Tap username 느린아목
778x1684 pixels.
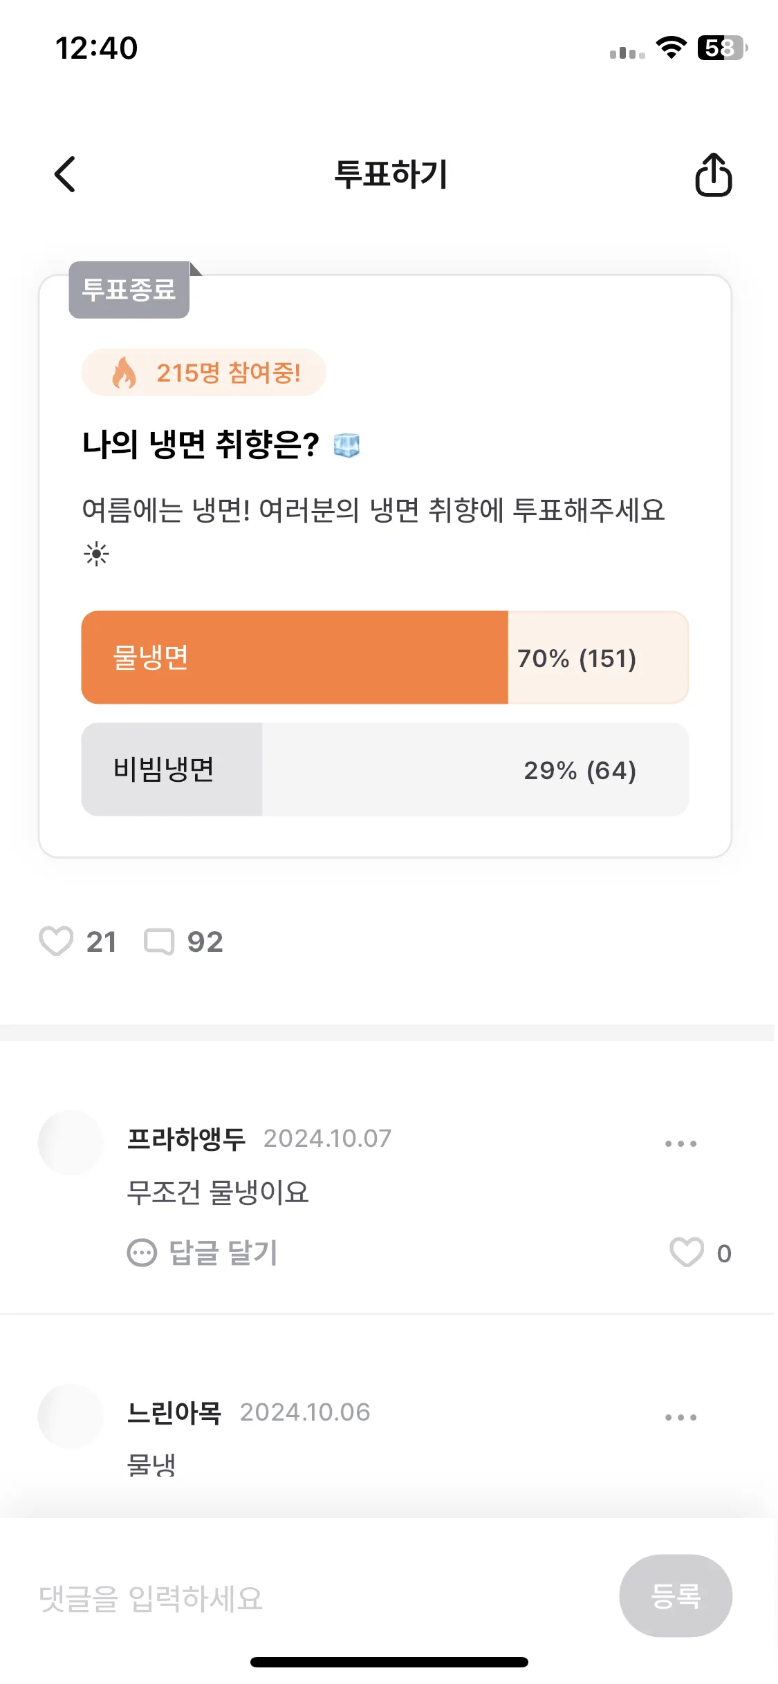pyautogui.click(x=174, y=1412)
